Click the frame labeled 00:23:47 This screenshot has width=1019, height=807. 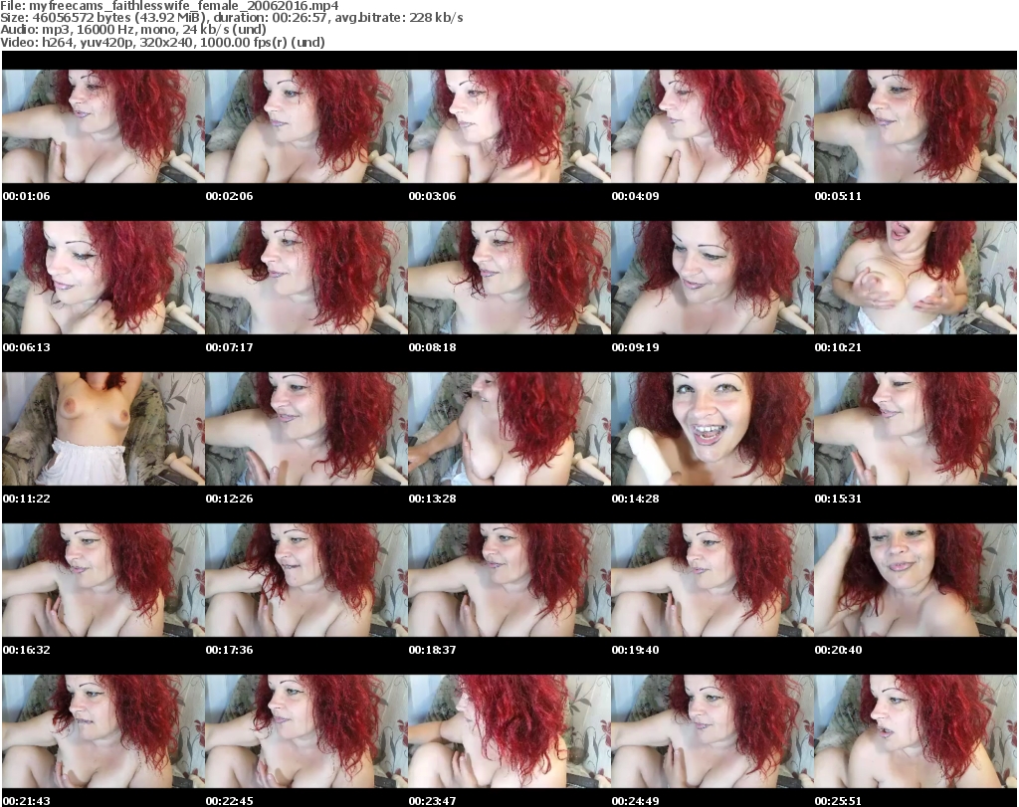tap(509, 731)
